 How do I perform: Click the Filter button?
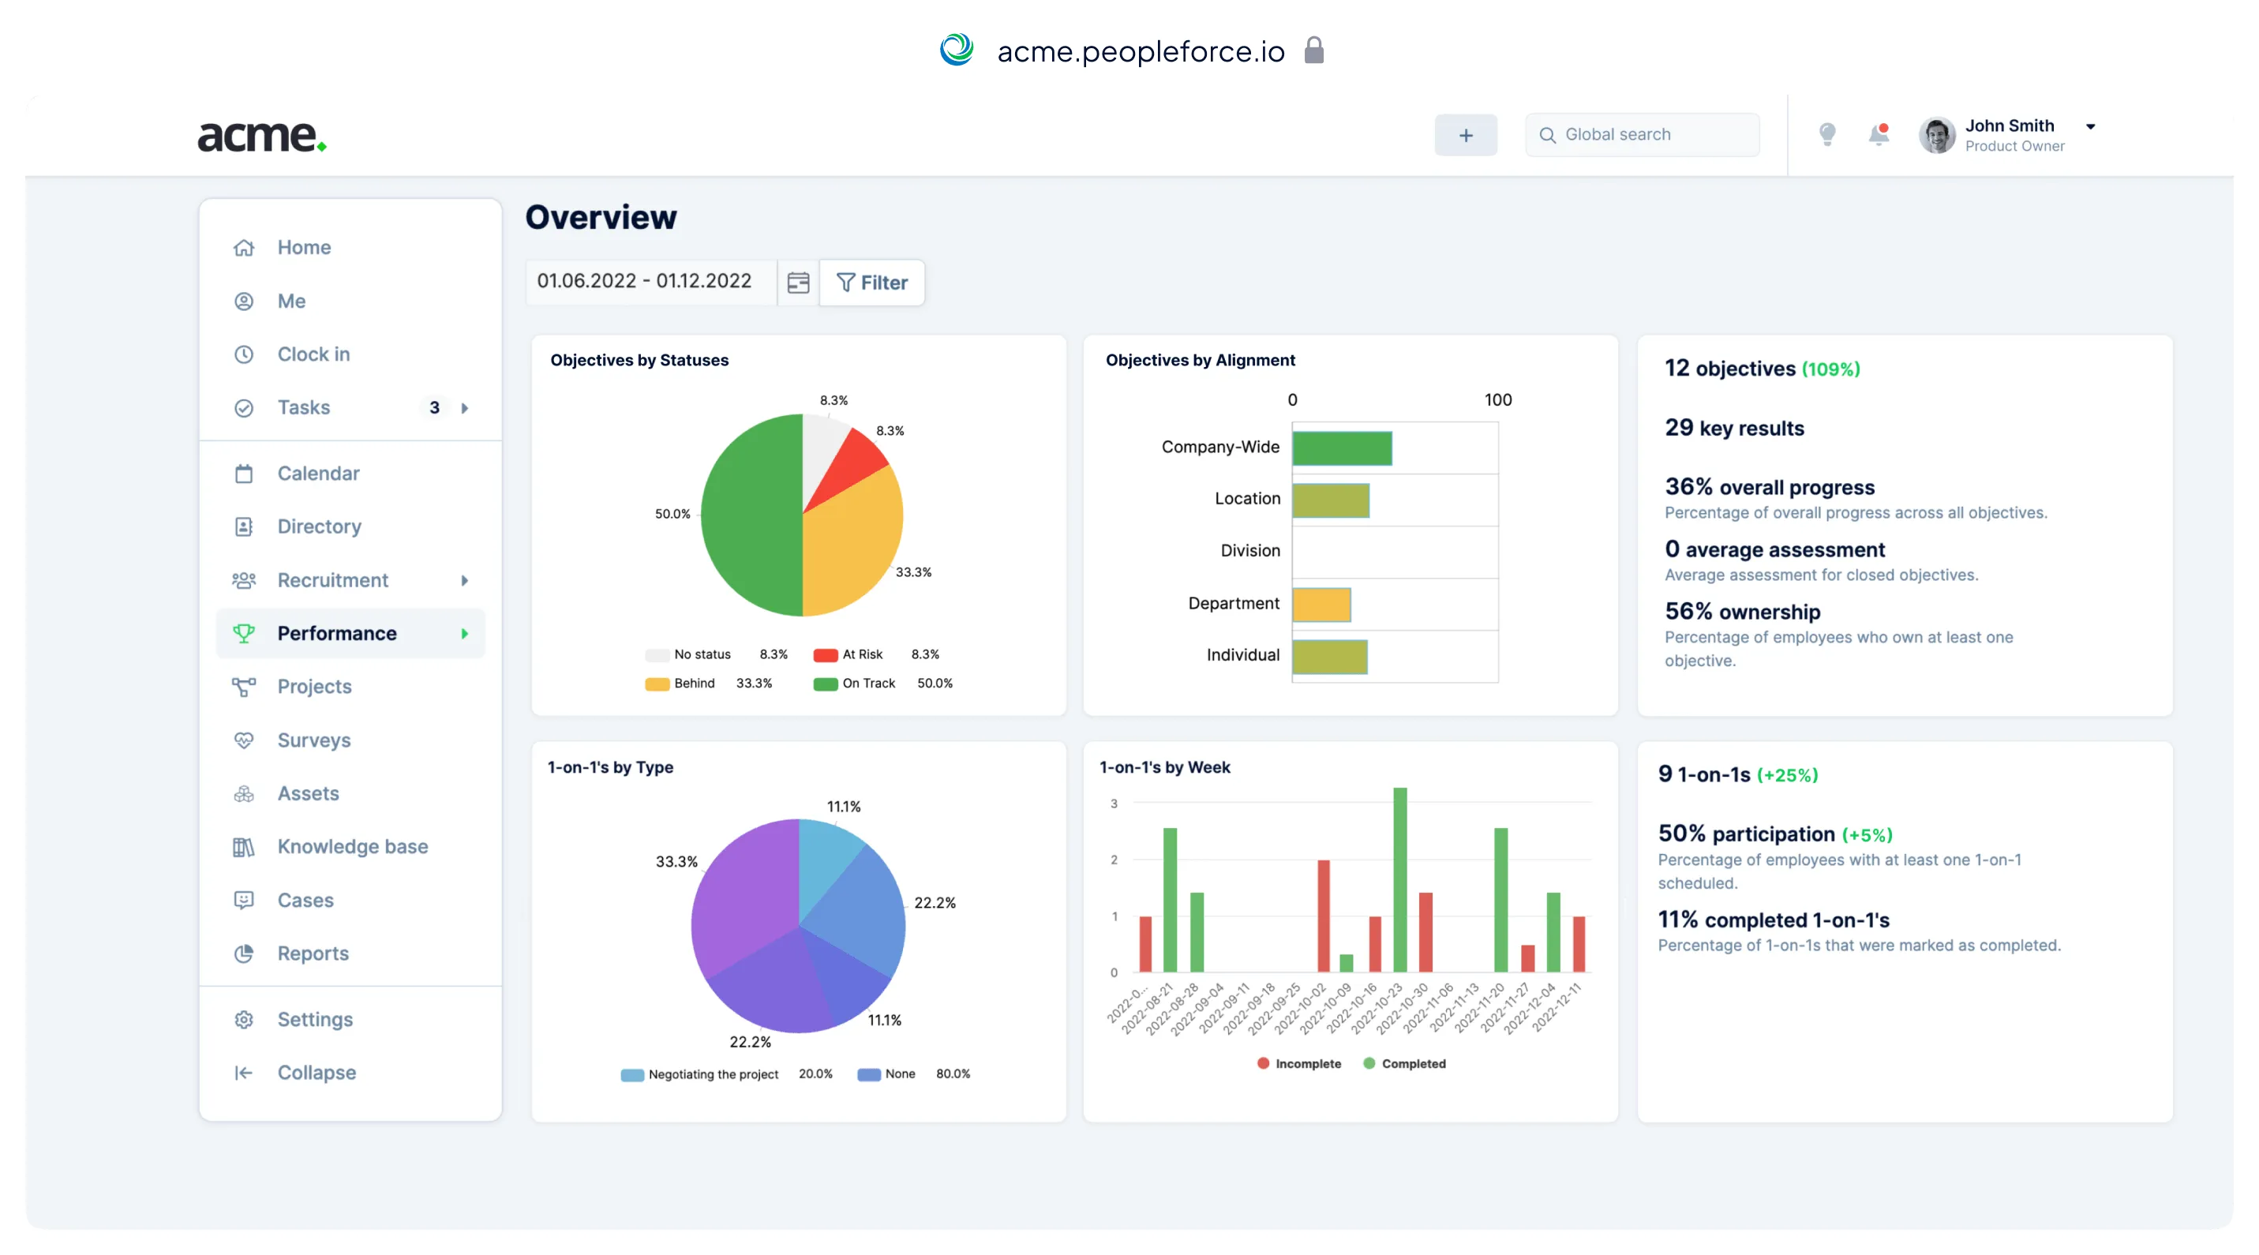click(871, 283)
